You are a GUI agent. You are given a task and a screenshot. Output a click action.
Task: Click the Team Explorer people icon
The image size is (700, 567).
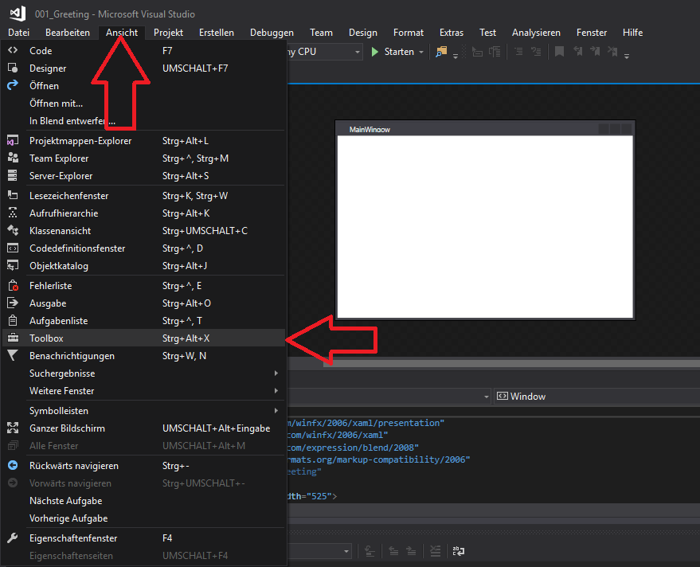tap(13, 158)
